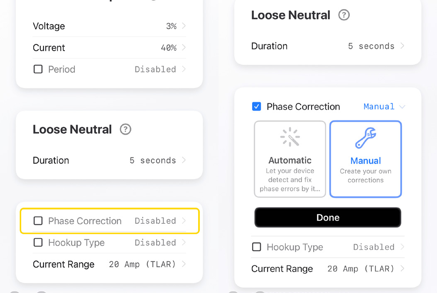Open Loose Neutral help beside the unchecked Phase Correction panel
Screen dimensions: 437x293
[x=125, y=129]
